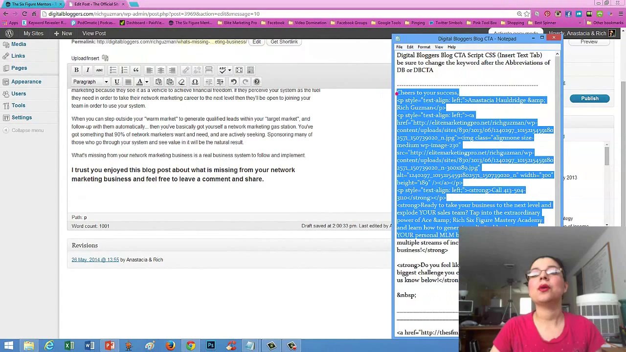Open Photoshop from the taskbar
626x352 pixels.
pos(211,346)
